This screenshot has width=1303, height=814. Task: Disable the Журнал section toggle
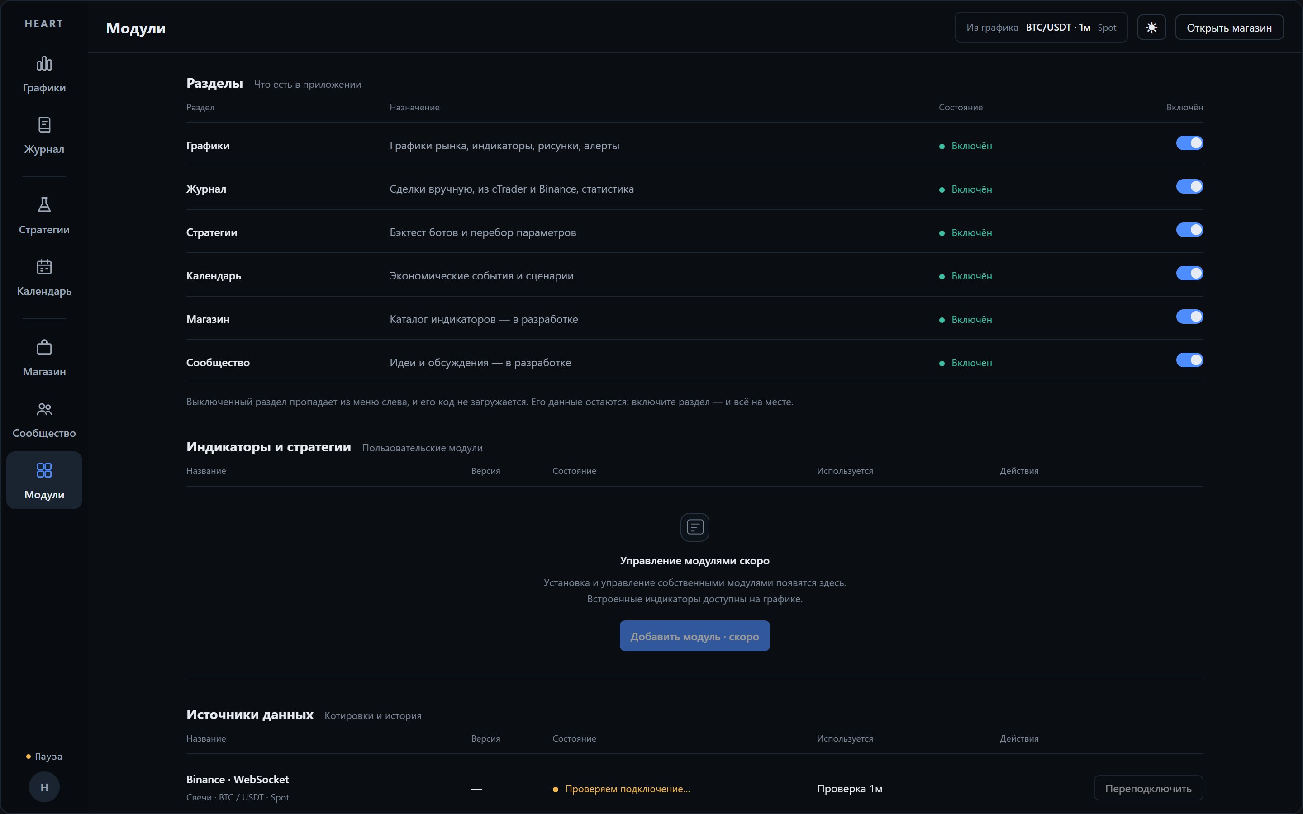click(x=1189, y=186)
